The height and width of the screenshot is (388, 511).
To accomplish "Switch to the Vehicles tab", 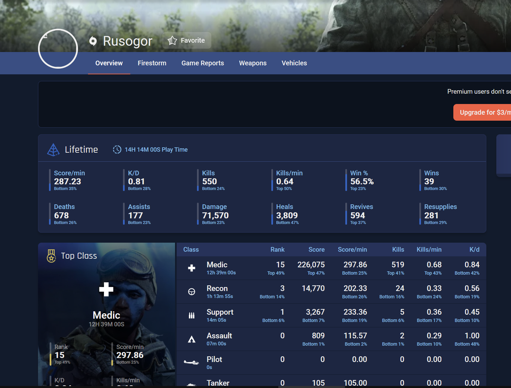I will 294,63.
